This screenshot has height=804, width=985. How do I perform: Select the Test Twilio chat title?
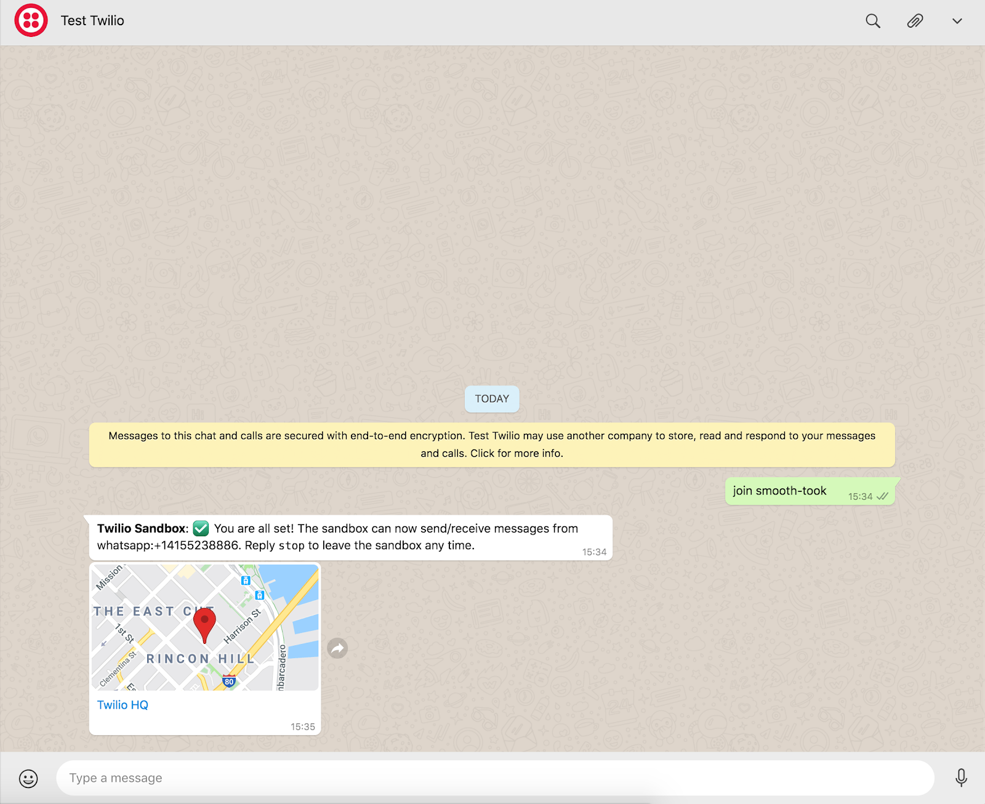(92, 20)
